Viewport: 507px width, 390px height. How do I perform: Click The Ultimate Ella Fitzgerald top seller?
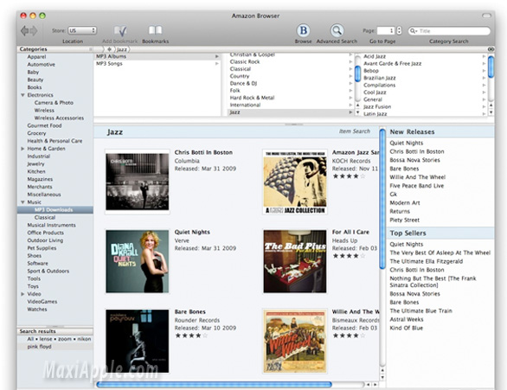[x=427, y=261]
